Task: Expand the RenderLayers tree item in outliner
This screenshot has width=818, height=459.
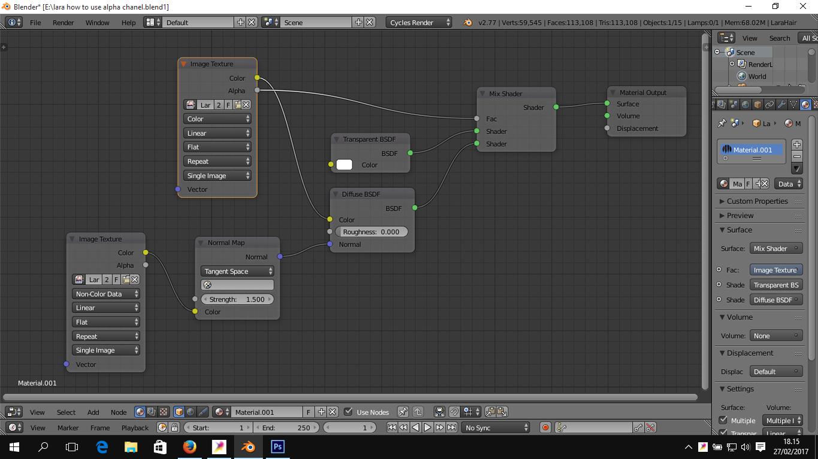Action: click(x=732, y=64)
